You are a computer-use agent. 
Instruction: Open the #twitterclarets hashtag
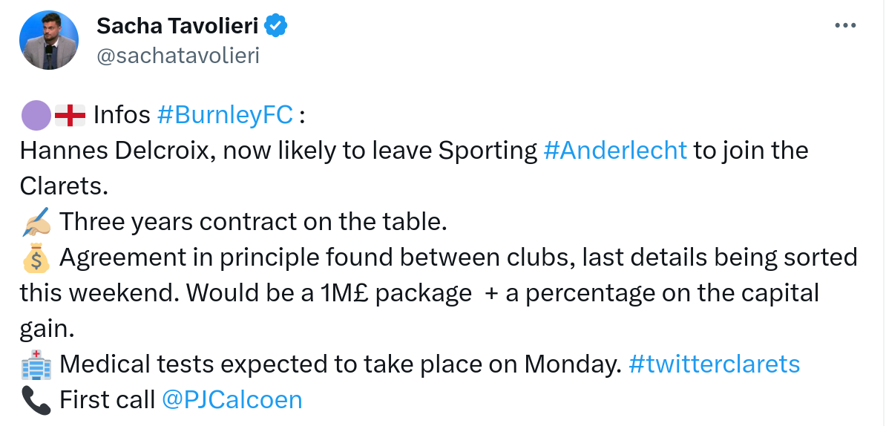tap(714, 364)
